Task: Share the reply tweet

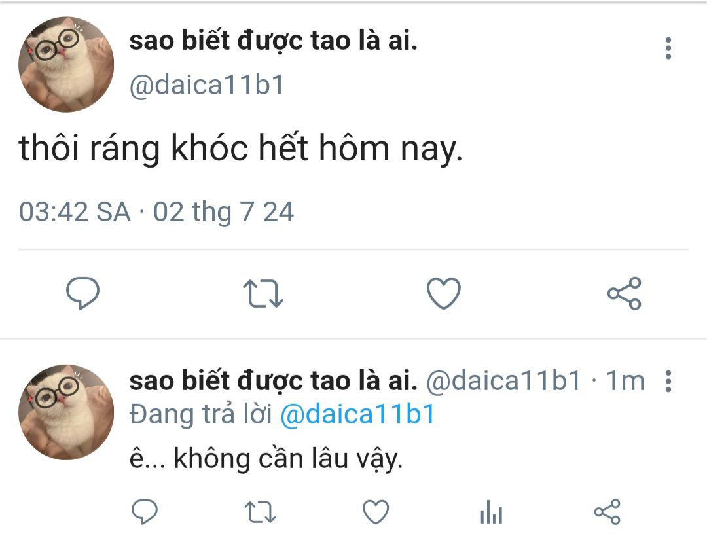Action: (x=607, y=512)
